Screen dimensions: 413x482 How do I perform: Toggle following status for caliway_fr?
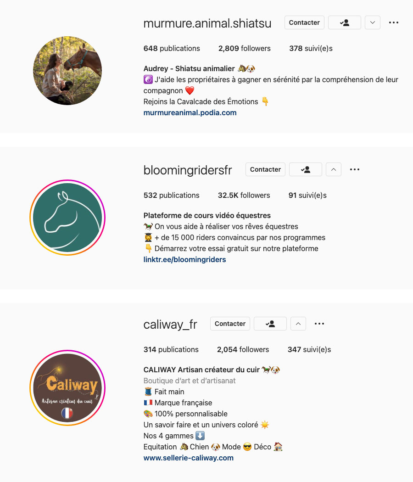point(270,324)
